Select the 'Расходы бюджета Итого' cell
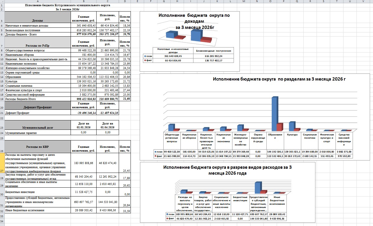 click(38, 99)
